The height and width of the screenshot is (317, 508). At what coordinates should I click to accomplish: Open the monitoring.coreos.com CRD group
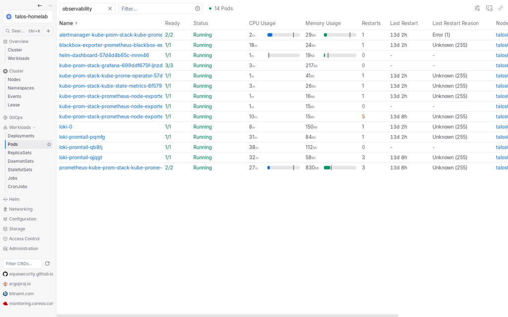click(x=28, y=304)
